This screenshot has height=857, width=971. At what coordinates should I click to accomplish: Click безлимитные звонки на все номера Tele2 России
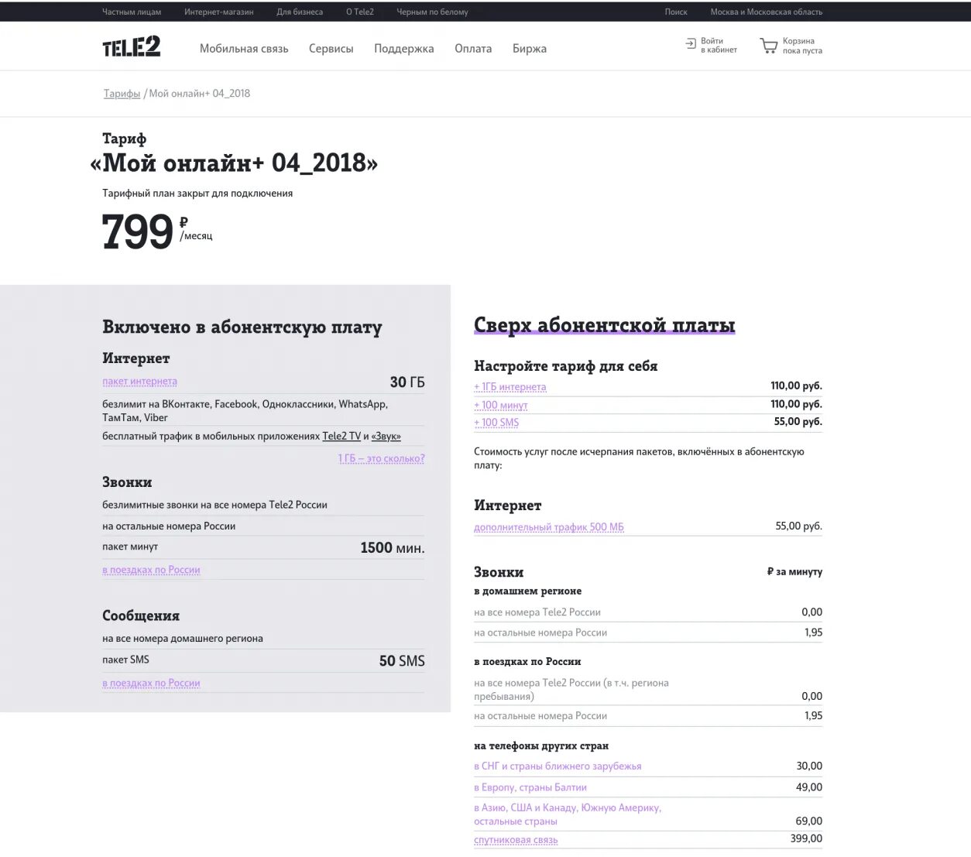(x=214, y=505)
